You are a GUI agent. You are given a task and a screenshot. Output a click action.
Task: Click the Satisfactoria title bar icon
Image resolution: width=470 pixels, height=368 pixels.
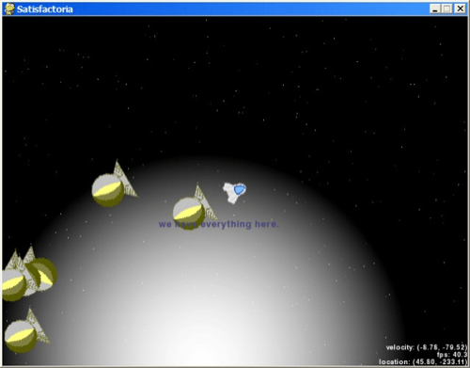pos(9,8)
